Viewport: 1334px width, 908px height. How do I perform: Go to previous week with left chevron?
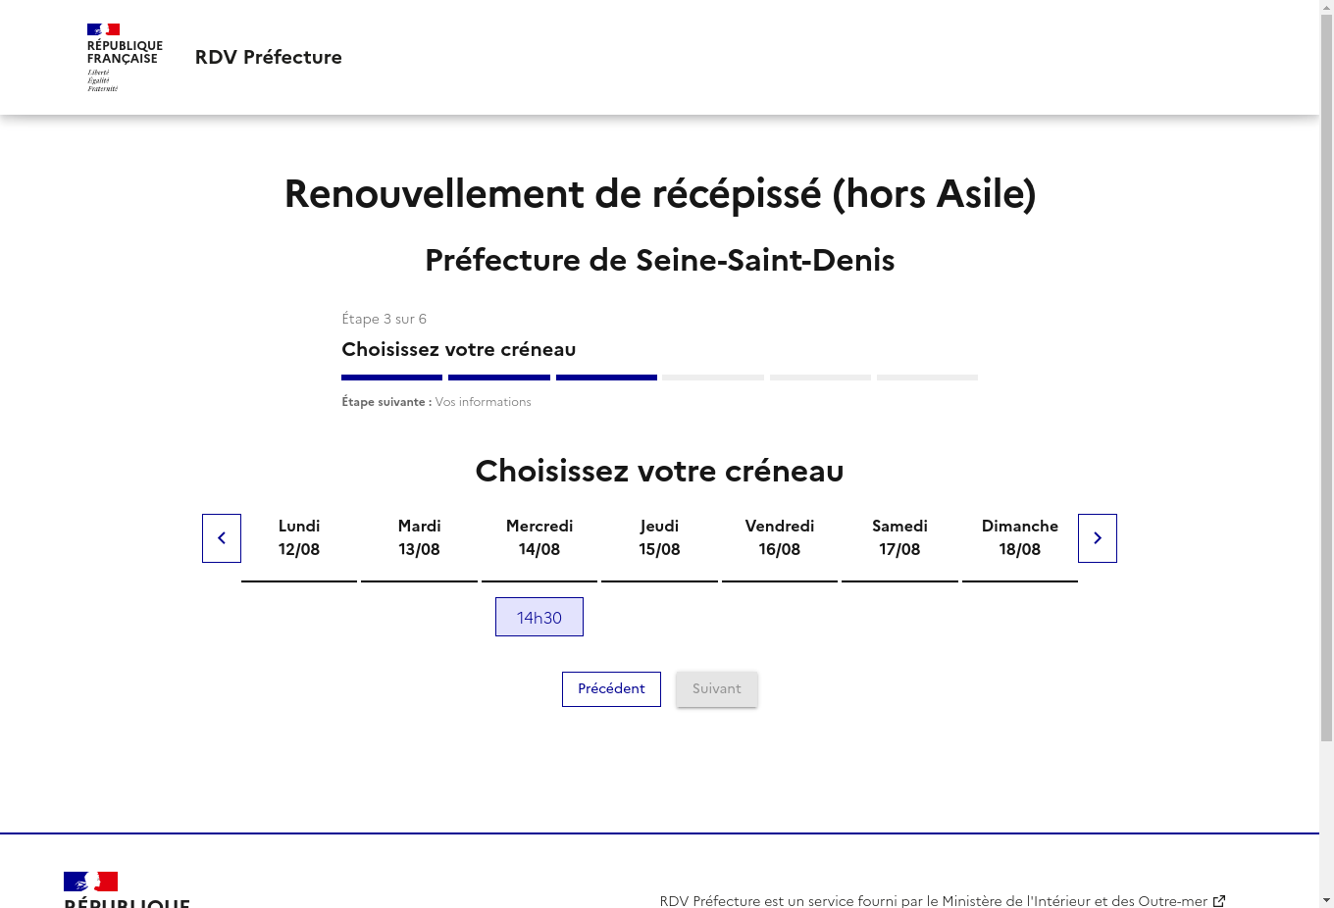click(x=222, y=538)
